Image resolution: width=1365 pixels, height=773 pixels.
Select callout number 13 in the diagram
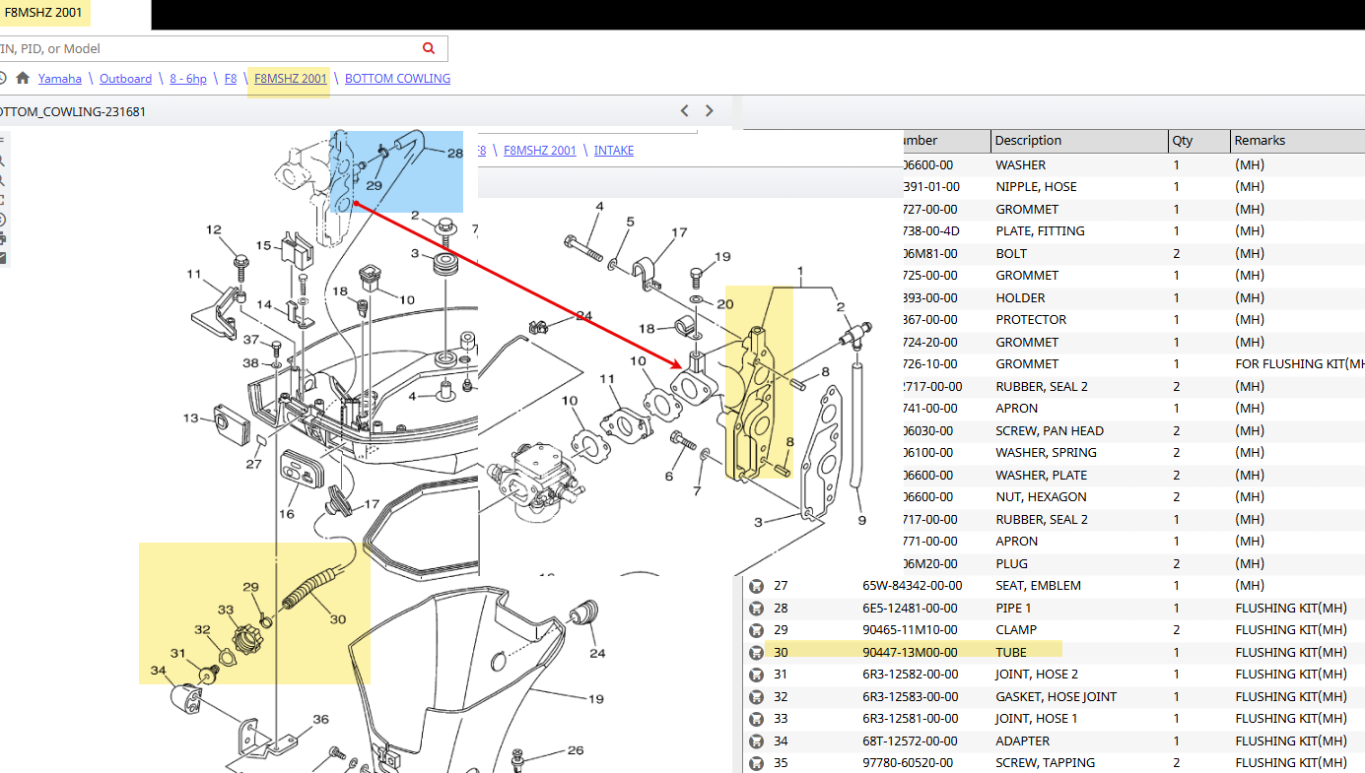(191, 419)
